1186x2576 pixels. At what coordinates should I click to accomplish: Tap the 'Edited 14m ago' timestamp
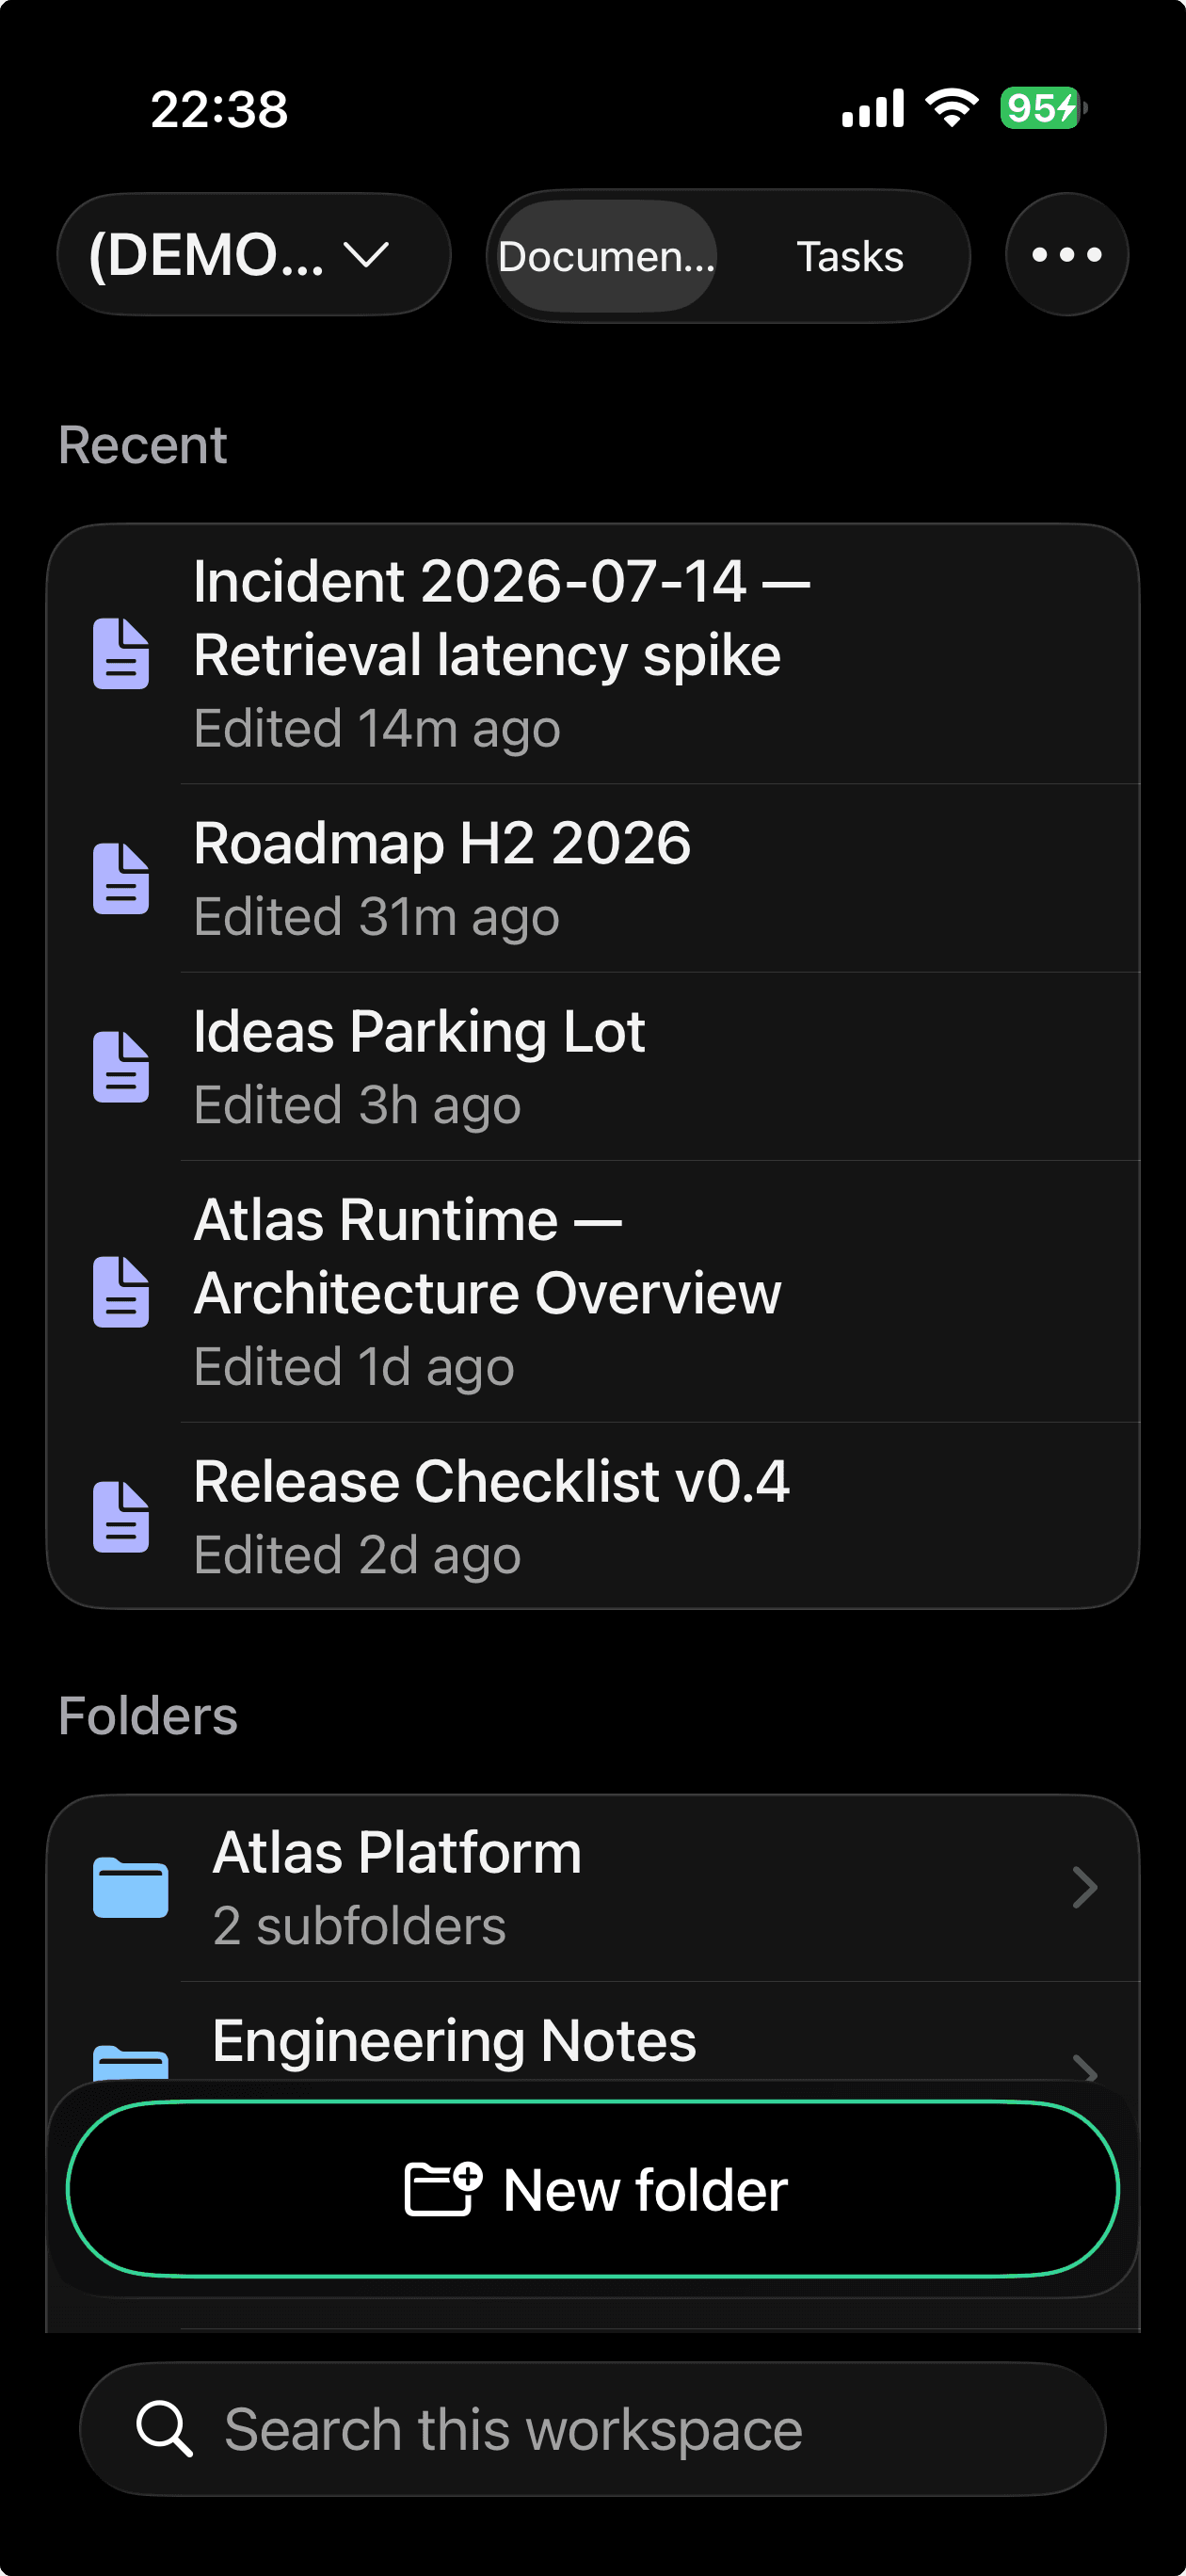pos(377,729)
